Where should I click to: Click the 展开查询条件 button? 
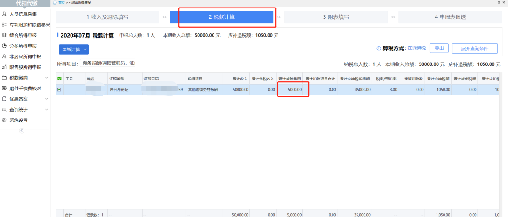click(x=475, y=48)
